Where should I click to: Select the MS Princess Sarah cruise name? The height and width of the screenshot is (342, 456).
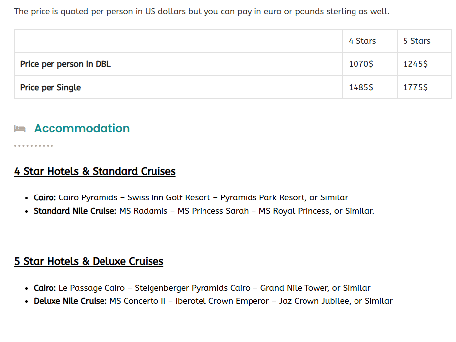[x=213, y=211]
